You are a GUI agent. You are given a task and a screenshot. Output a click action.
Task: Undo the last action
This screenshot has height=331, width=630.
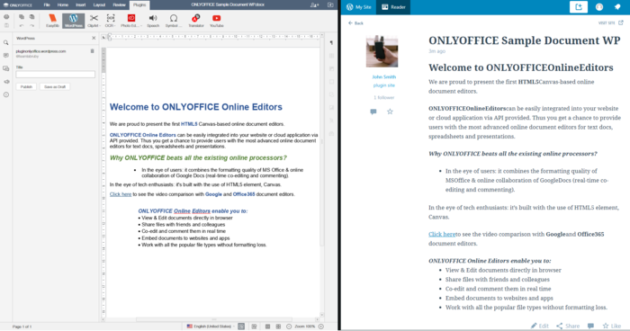[22, 25]
